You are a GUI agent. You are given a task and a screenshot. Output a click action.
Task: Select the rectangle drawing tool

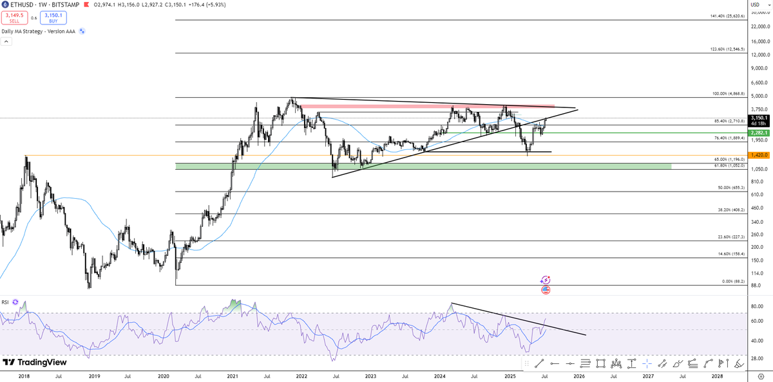600,365
